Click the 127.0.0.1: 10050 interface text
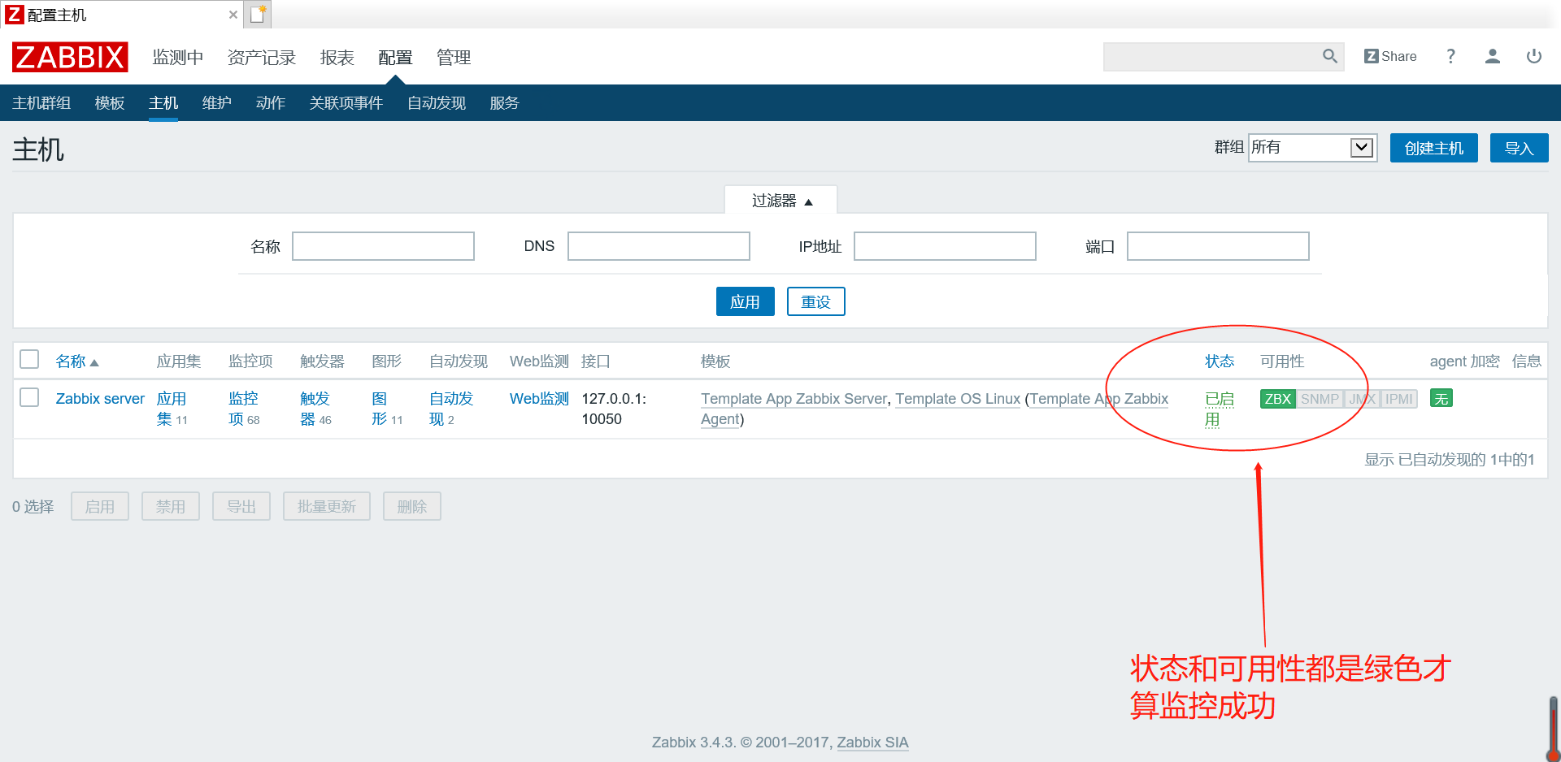1561x762 pixels. pyautogui.click(x=614, y=409)
